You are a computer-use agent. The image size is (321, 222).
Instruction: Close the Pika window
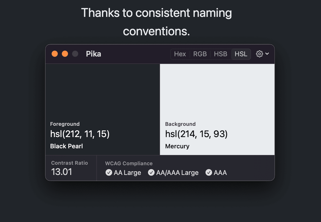pos(55,54)
